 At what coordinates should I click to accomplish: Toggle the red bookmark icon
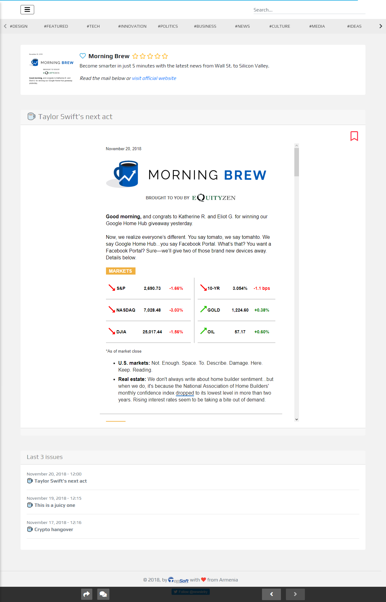[354, 136]
